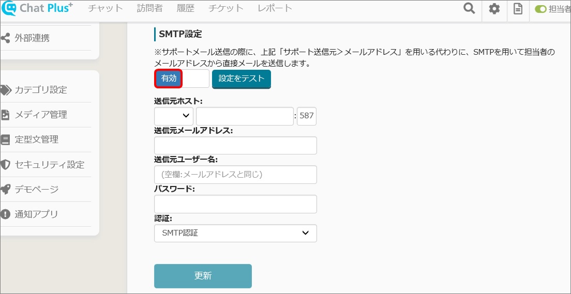
Task: Click the exclamation icon beside 通知アプリ
Action: pos(5,214)
